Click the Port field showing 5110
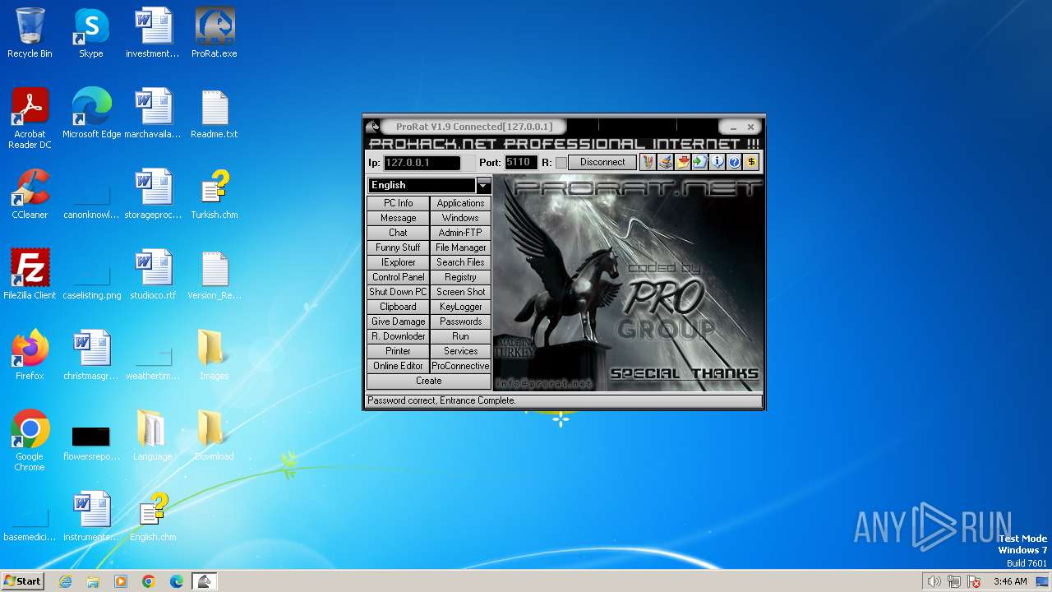 [521, 163]
